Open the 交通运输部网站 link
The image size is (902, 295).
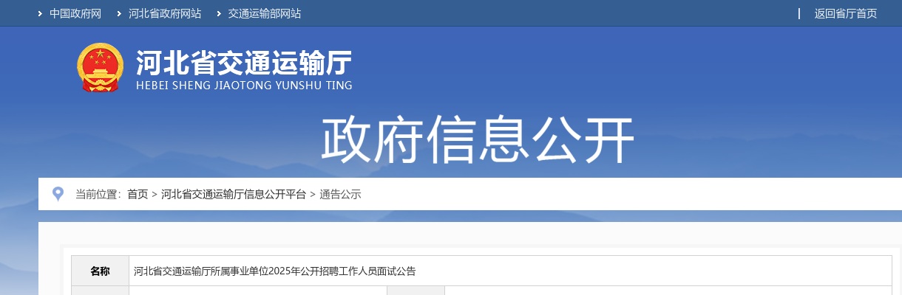pyautogui.click(x=265, y=14)
